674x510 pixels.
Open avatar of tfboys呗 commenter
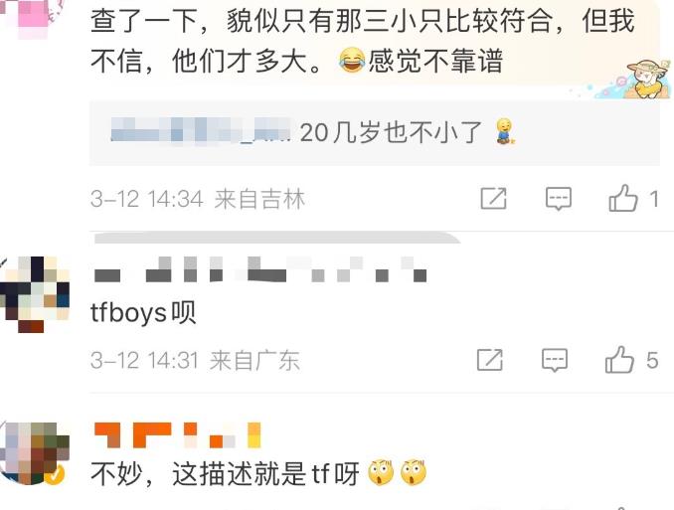click(x=35, y=294)
